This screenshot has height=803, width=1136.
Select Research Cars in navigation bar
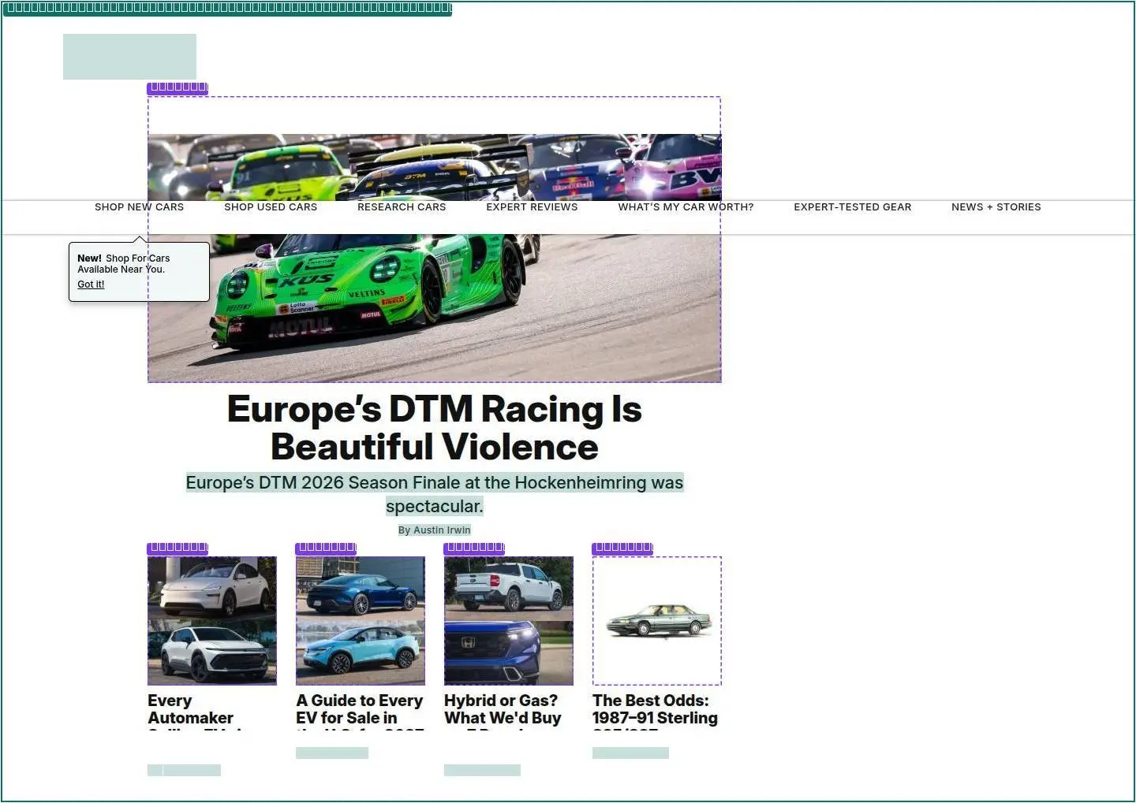[402, 207]
